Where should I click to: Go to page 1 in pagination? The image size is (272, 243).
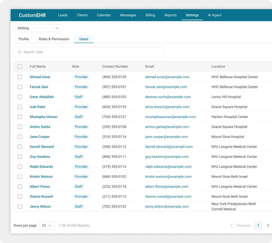pyautogui.click(x=258, y=226)
